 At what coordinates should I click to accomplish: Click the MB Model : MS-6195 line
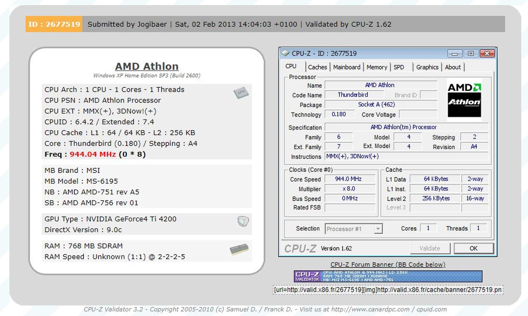tap(81, 181)
